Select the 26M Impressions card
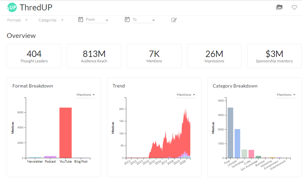The width and height of the screenshot is (302, 178). pos(214,56)
